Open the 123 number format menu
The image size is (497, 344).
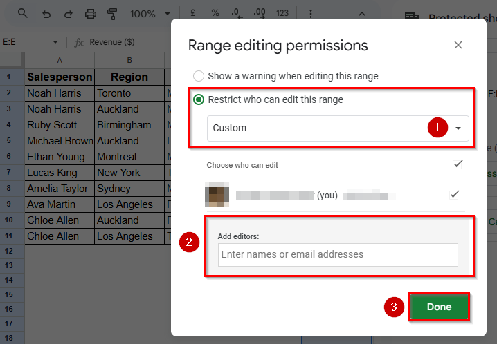tap(282, 14)
